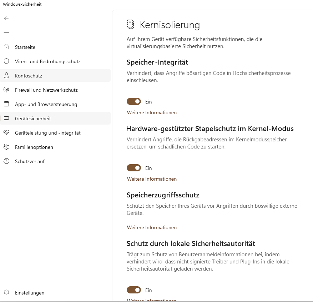Click the Startseite home icon
The height and width of the screenshot is (302, 313).
(x=6, y=47)
